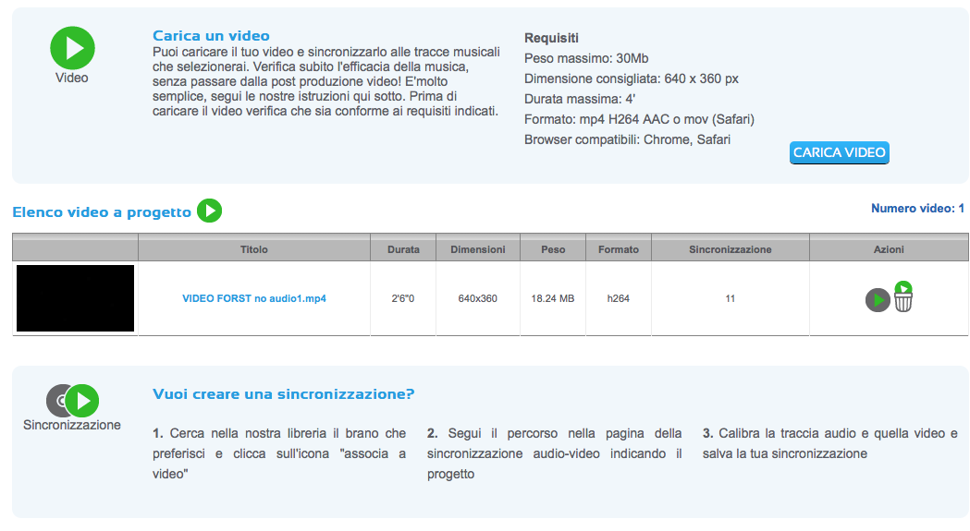Click the duration value 2'6"0
Viewport: 970px width, 531px height.
click(x=403, y=298)
